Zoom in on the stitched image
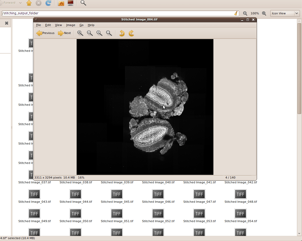 click(80, 33)
